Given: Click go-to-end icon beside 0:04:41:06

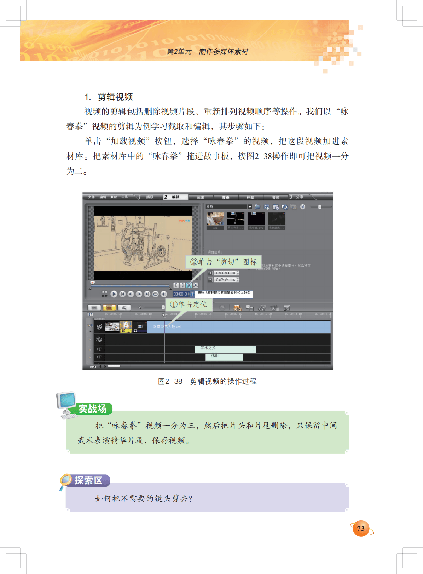Looking at the screenshot, I should [210, 280].
